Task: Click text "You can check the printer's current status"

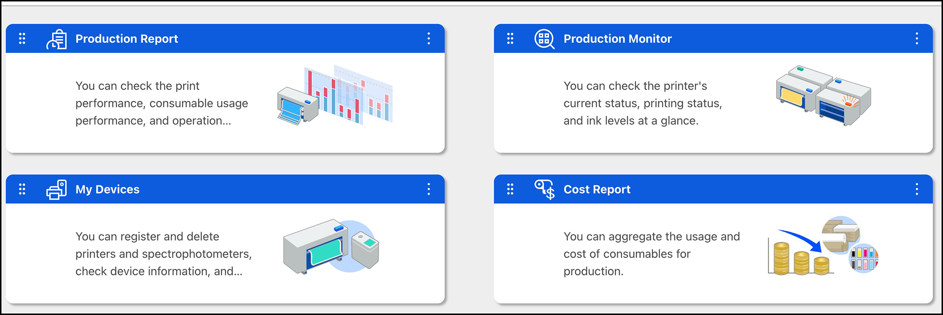Action: 643,103
